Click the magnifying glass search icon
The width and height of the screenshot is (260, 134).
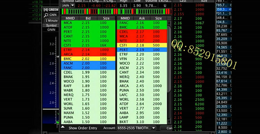point(46,15)
